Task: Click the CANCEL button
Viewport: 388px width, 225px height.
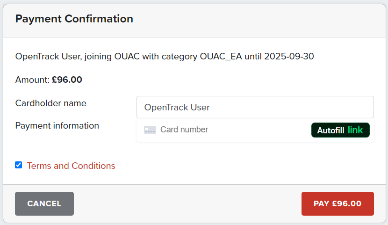Action: (44, 203)
